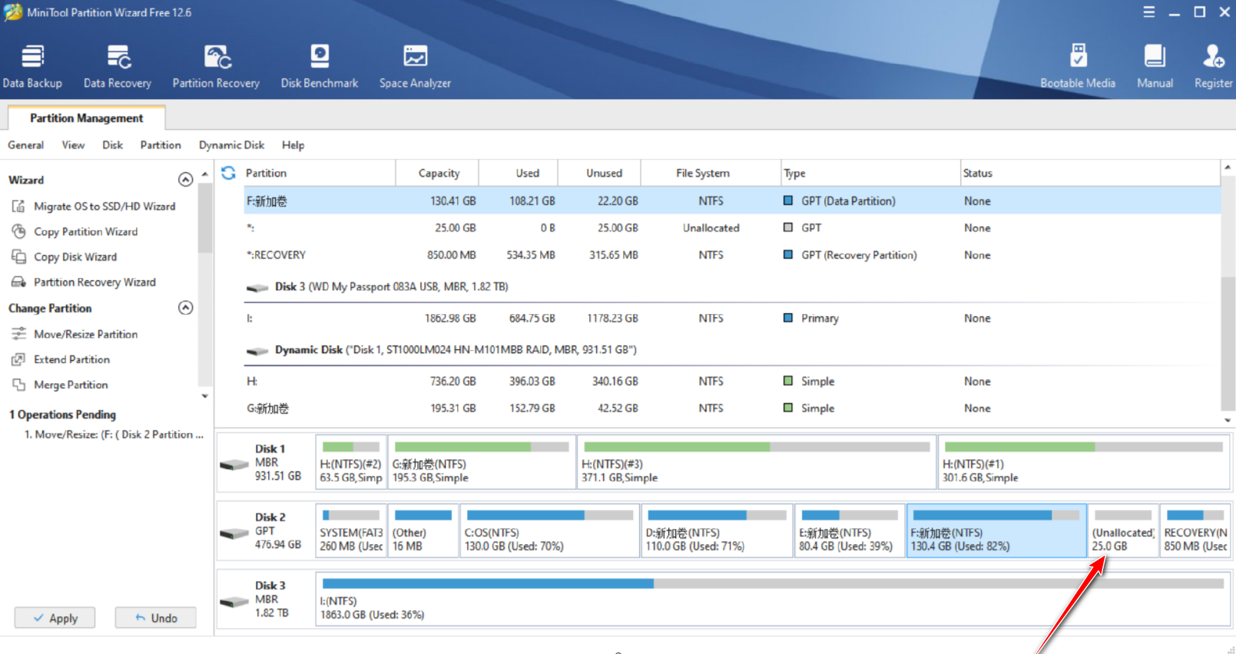The height and width of the screenshot is (654, 1236).
Task: Create Bootable Media
Action: (1078, 66)
